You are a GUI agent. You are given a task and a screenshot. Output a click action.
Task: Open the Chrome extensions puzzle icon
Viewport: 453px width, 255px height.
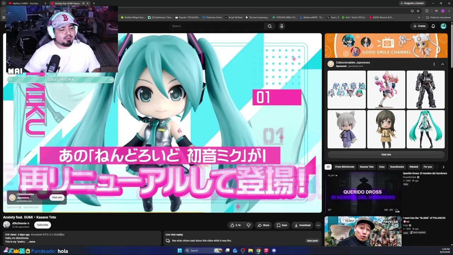tap(427, 11)
